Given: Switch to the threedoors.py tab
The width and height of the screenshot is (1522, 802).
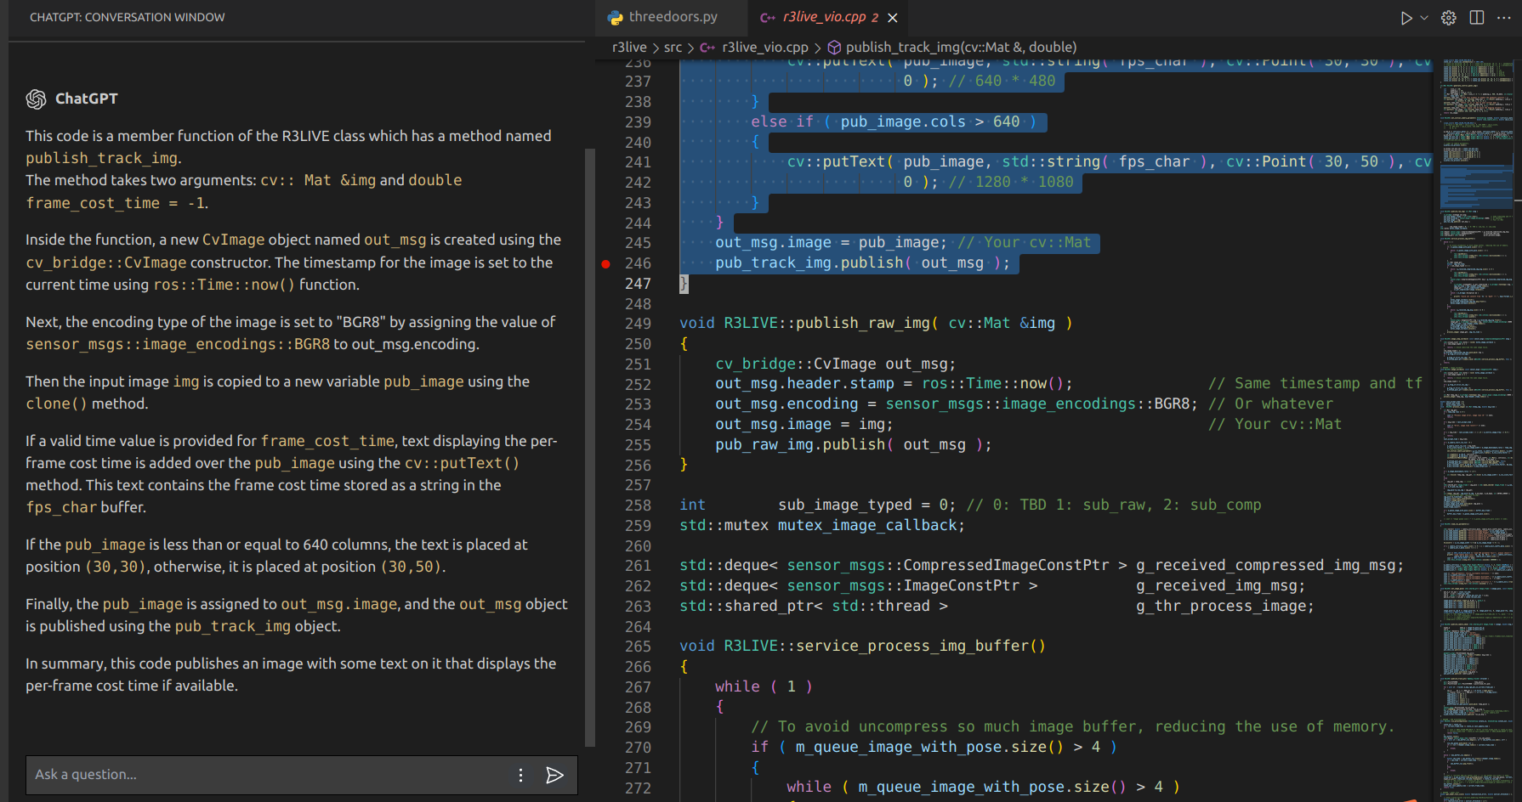Looking at the screenshot, I should coord(672,17).
